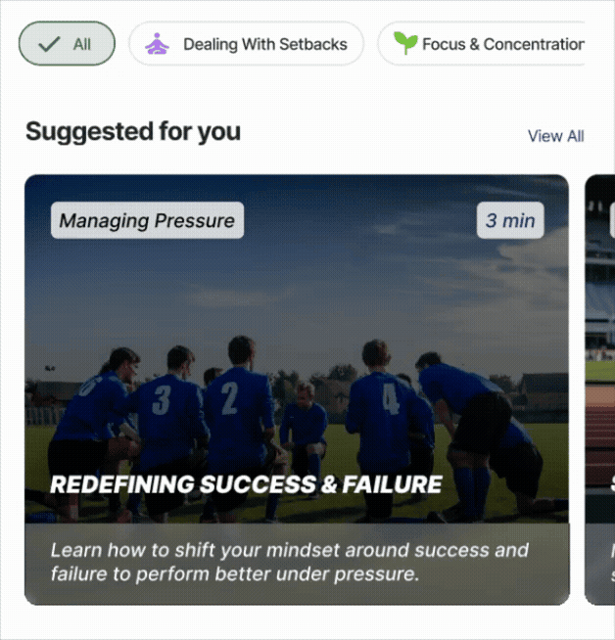Click the Suggested for you heading
This screenshot has height=640, width=615.
133,131
